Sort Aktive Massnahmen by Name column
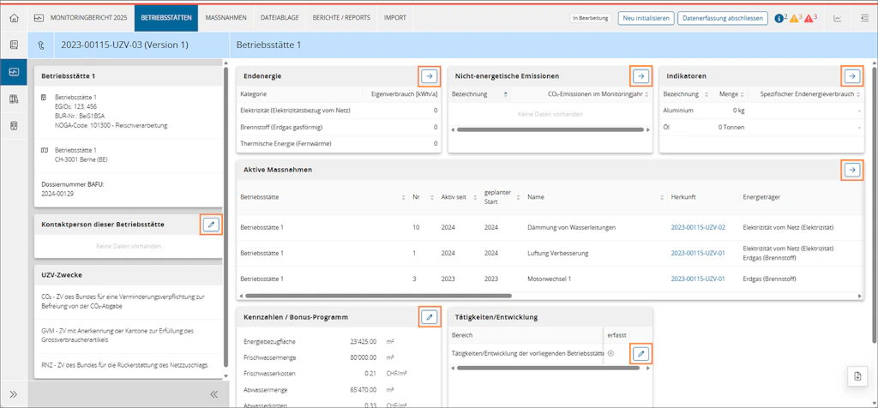The height and width of the screenshot is (408, 878). 661,197
